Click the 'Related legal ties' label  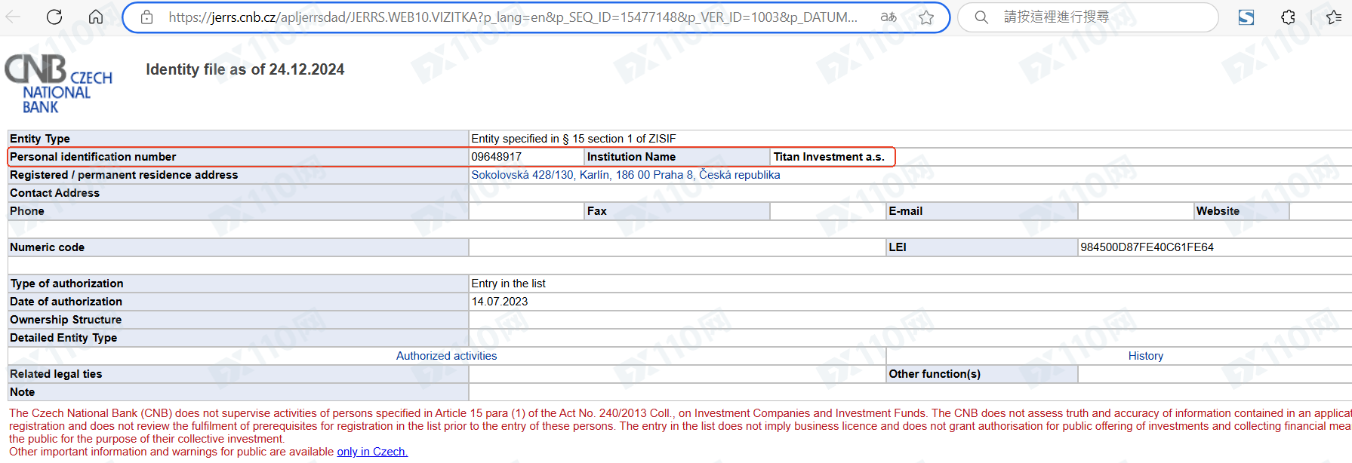coord(56,374)
